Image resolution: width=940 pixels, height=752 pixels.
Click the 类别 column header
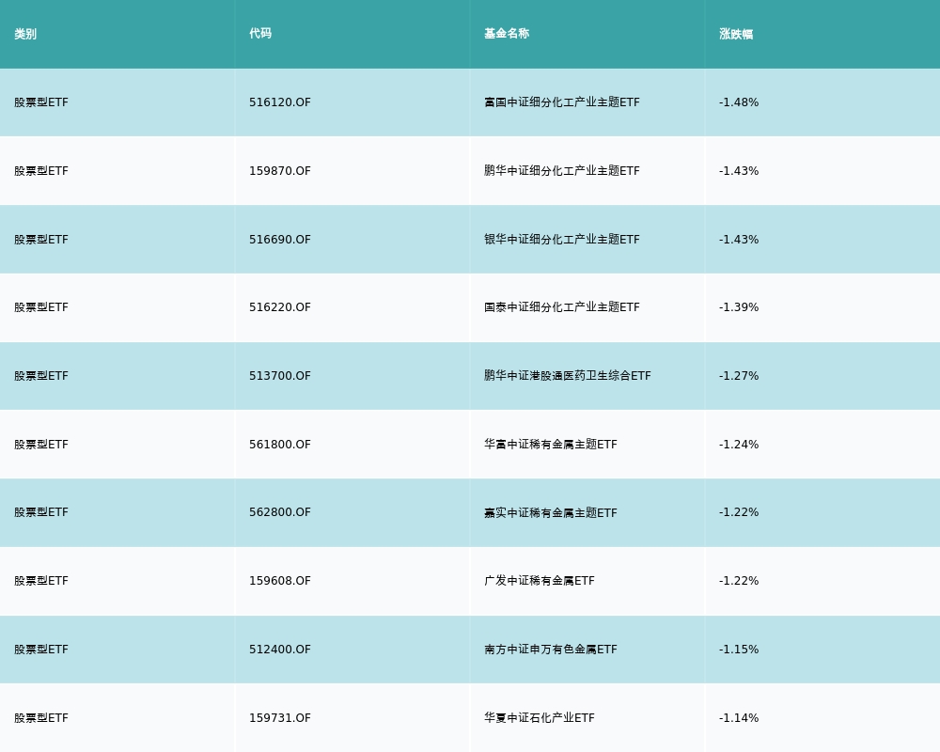pos(25,34)
